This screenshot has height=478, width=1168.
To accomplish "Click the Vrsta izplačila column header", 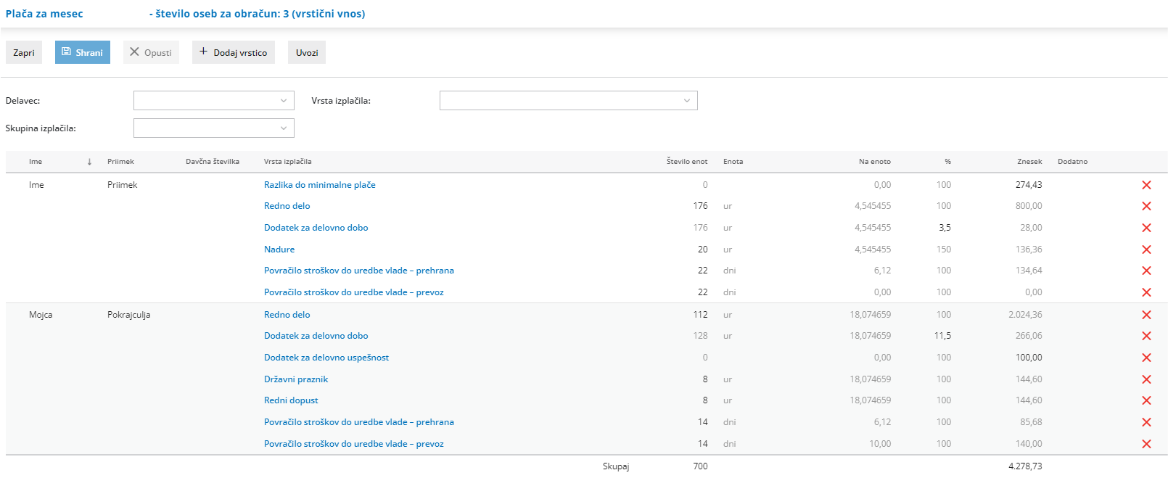I will [287, 162].
